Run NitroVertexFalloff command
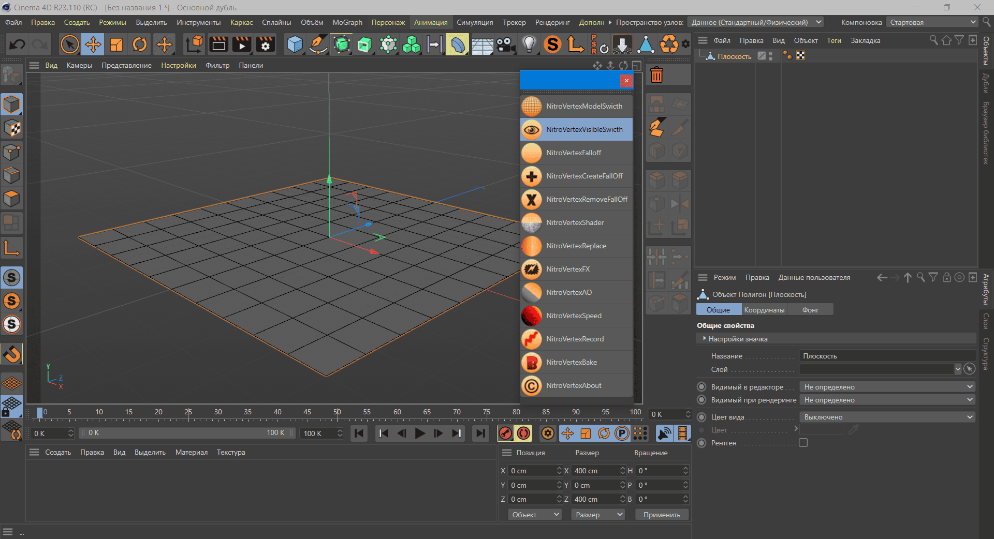Image resolution: width=994 pixels, height=539 pixels. [x=576, y=153]
